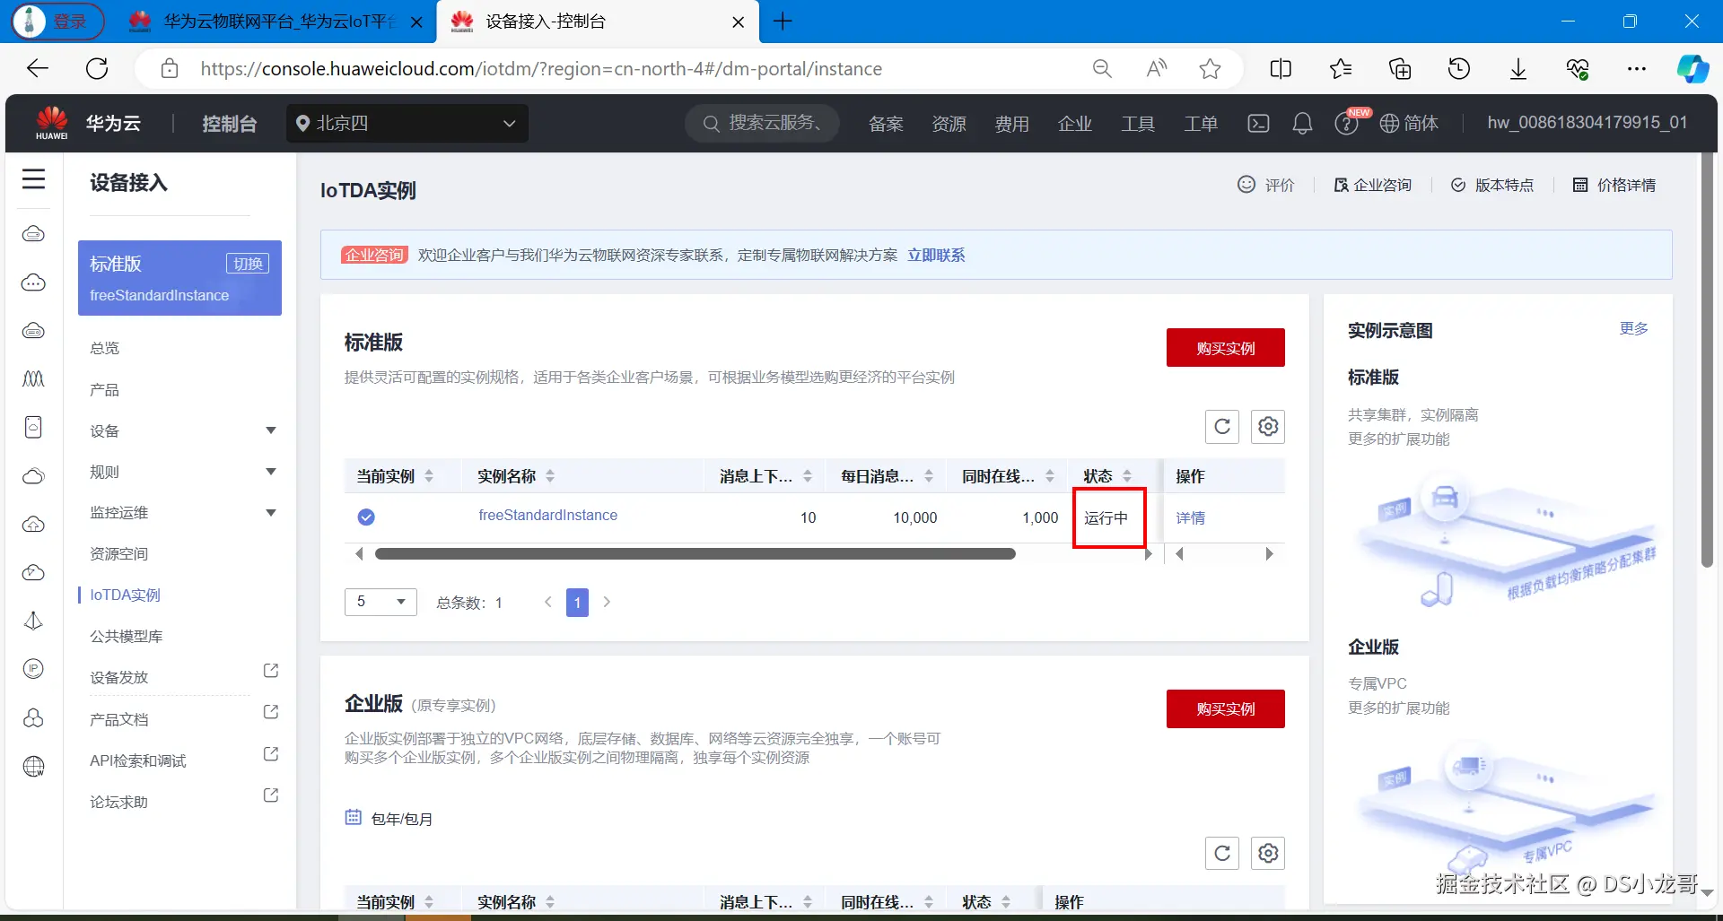
Task: Open 价格详情
Action: tap(1614, 185)
